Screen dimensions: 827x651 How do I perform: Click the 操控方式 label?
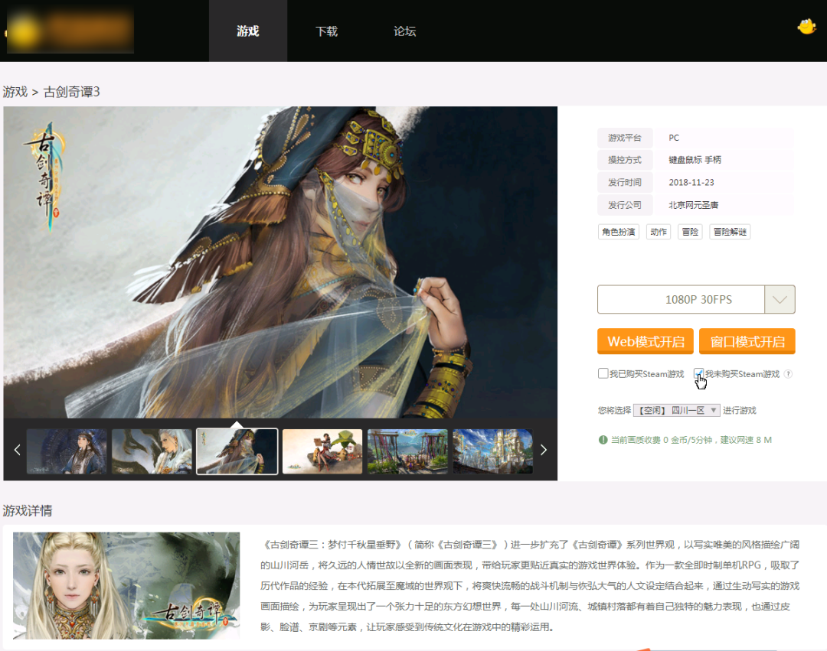[x=625, y=160]
